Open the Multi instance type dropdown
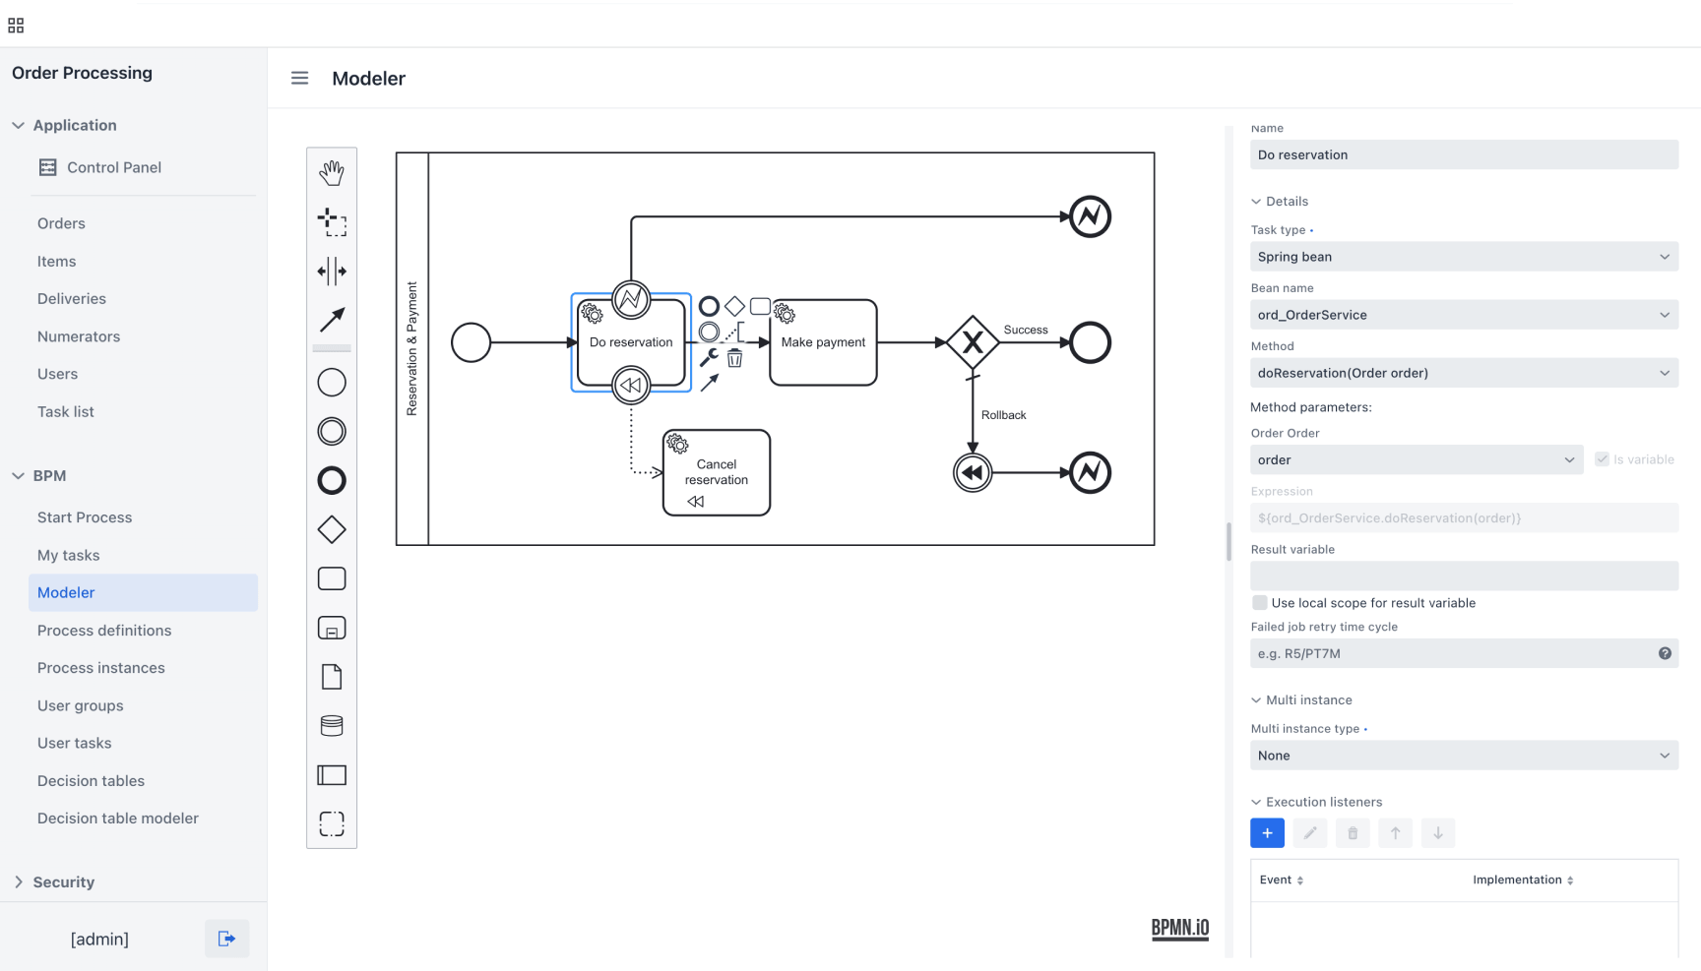The image size is (1701, 971). point(1464,756)
